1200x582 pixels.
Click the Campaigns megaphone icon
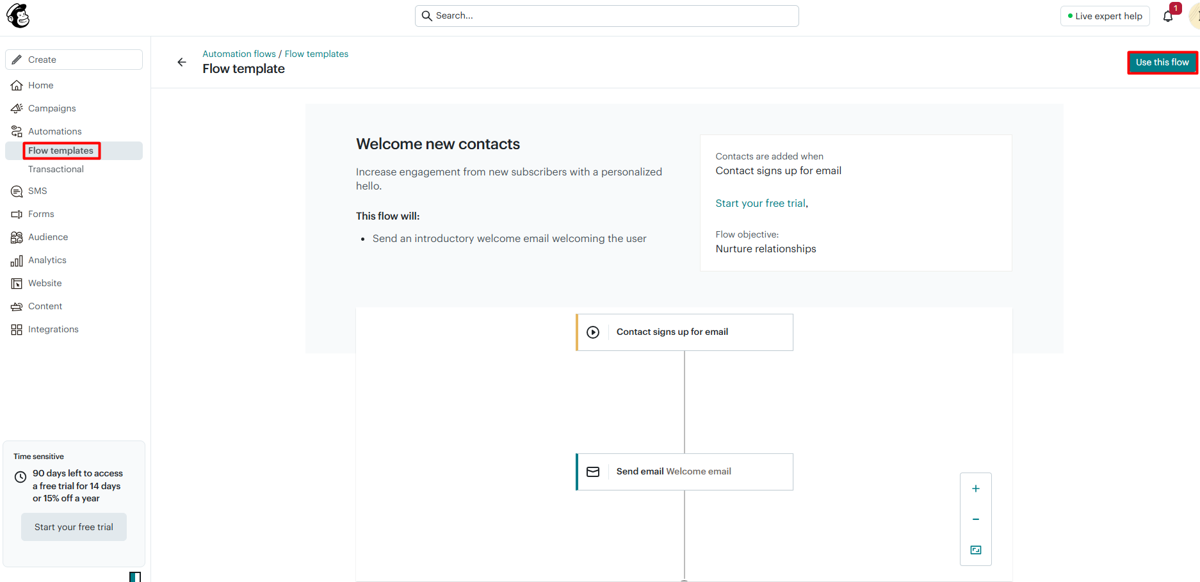17,108
